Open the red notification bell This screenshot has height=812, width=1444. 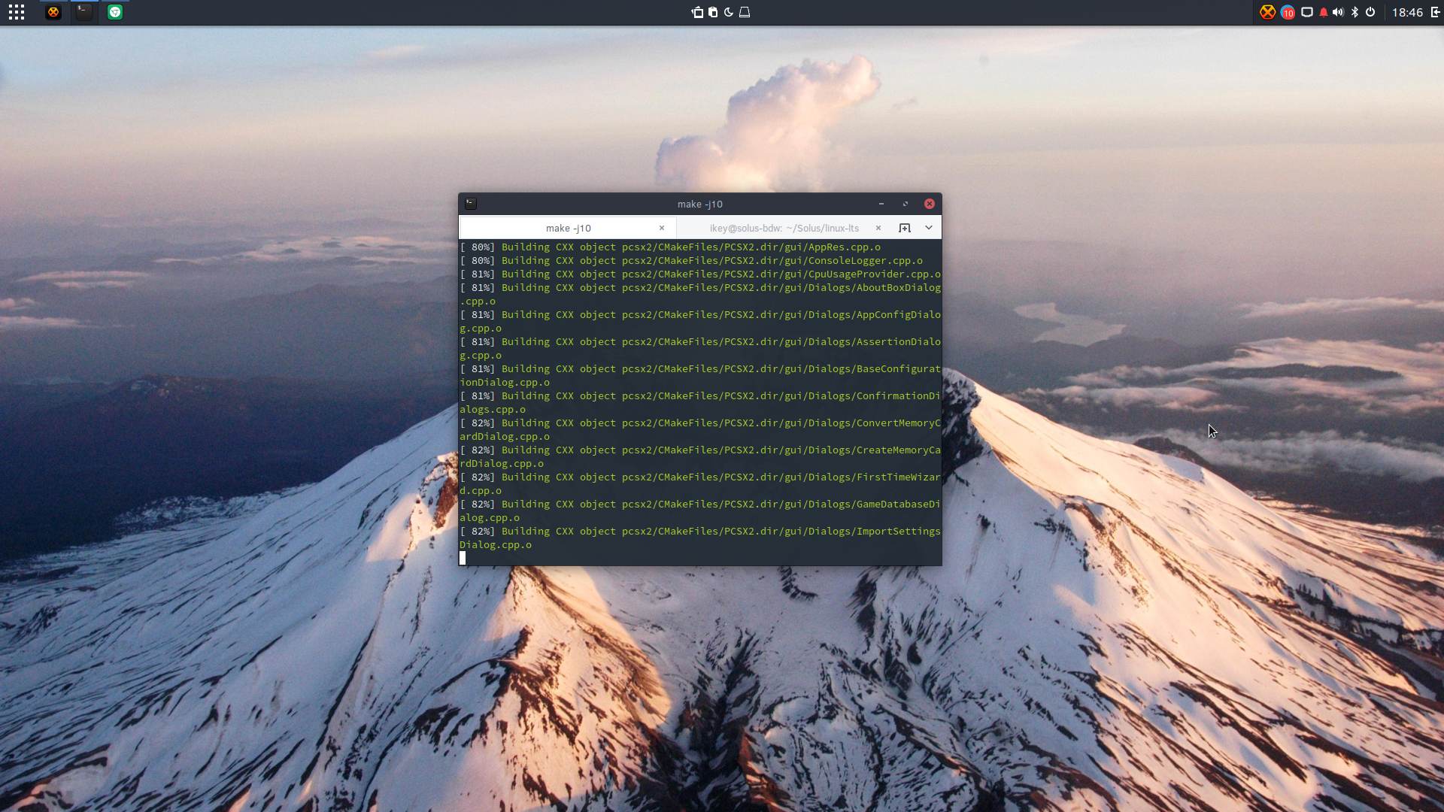point(1324,12)
